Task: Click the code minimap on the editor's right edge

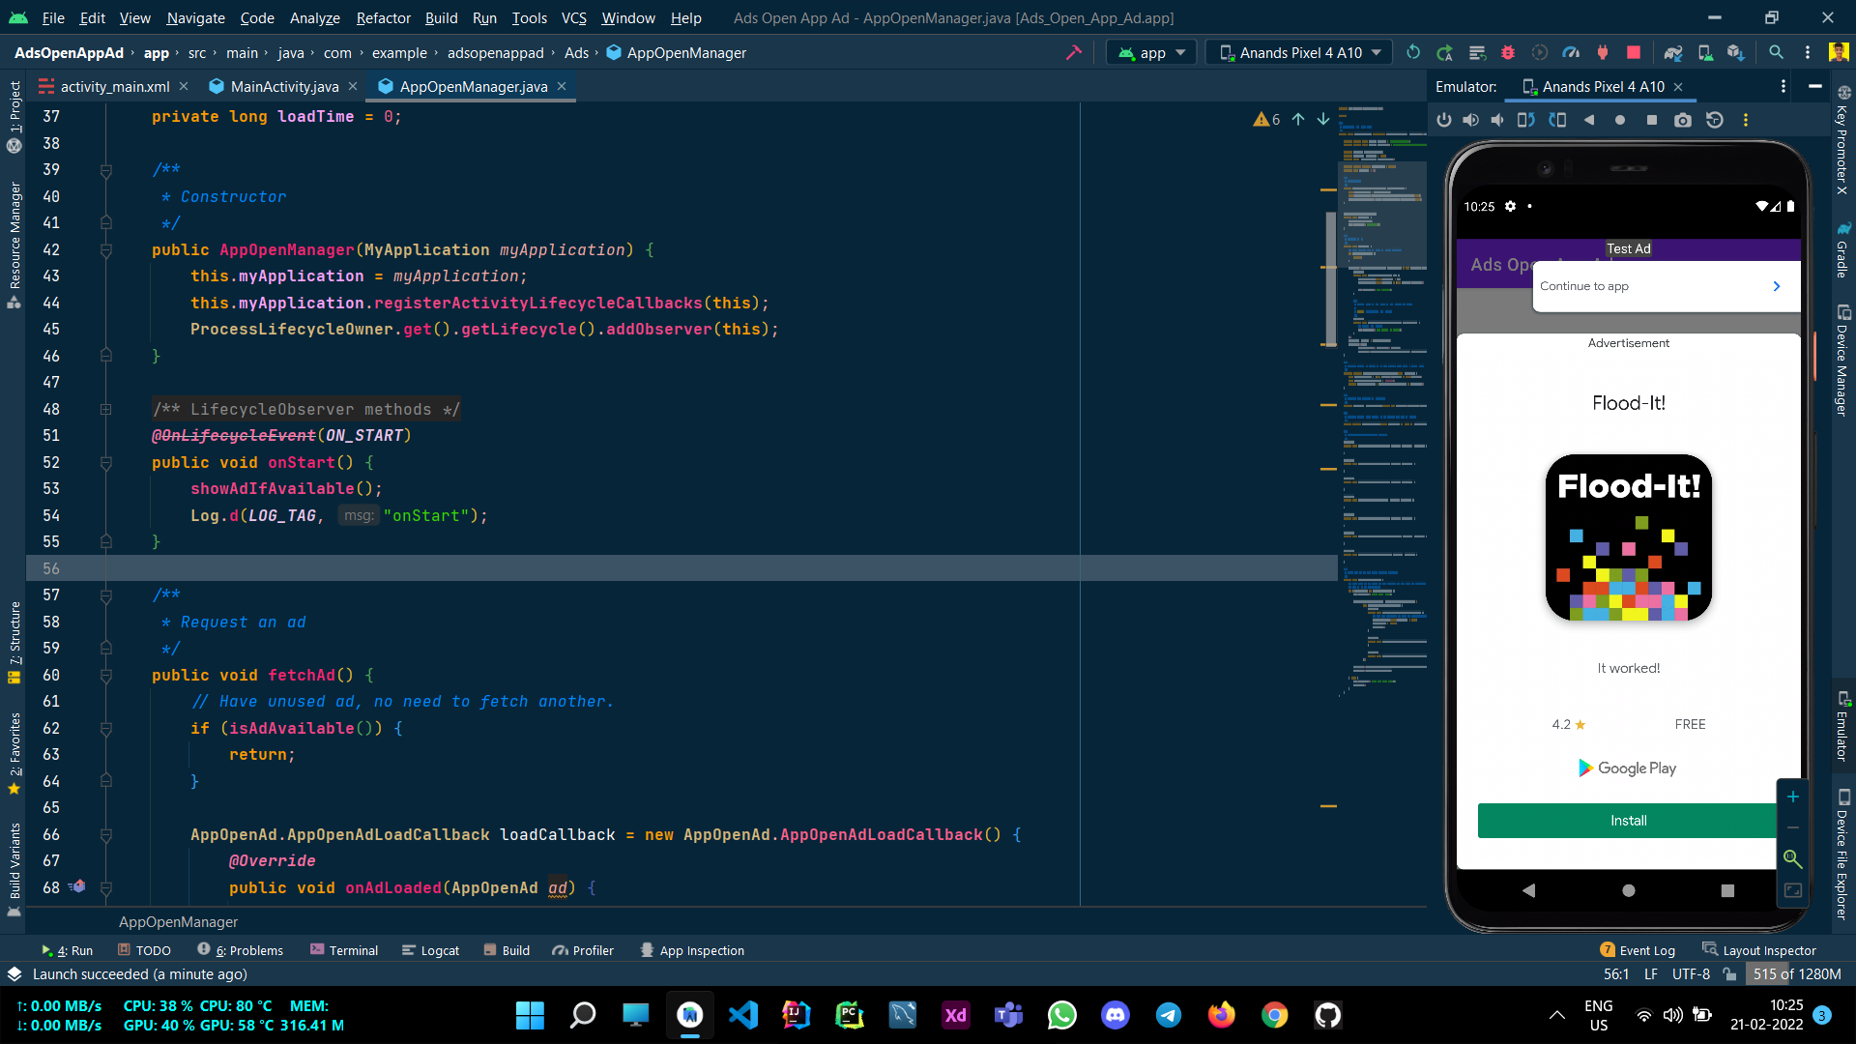Action: [x=1382, y=387]
